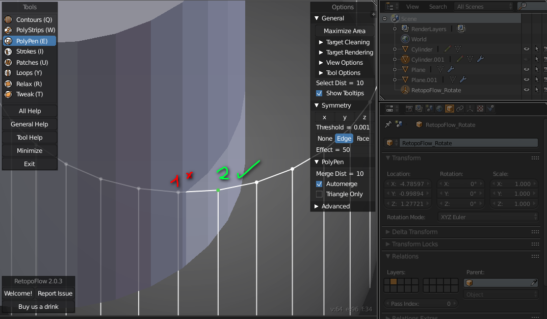Expand the Cylinder tree node
547x319 pixels.
395,49
